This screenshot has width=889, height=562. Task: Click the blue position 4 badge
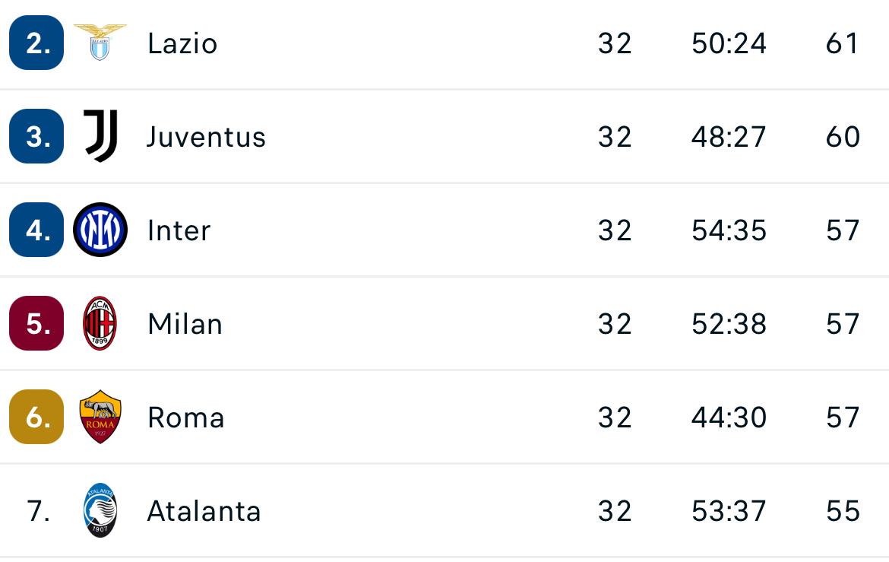coord(36,230)
